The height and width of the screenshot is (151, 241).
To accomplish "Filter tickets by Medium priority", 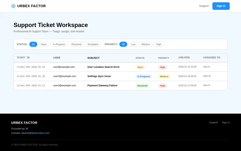I will (x=146, y=44).
